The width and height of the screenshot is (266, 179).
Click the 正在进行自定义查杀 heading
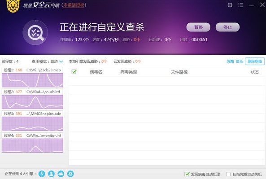pos(102,27)
